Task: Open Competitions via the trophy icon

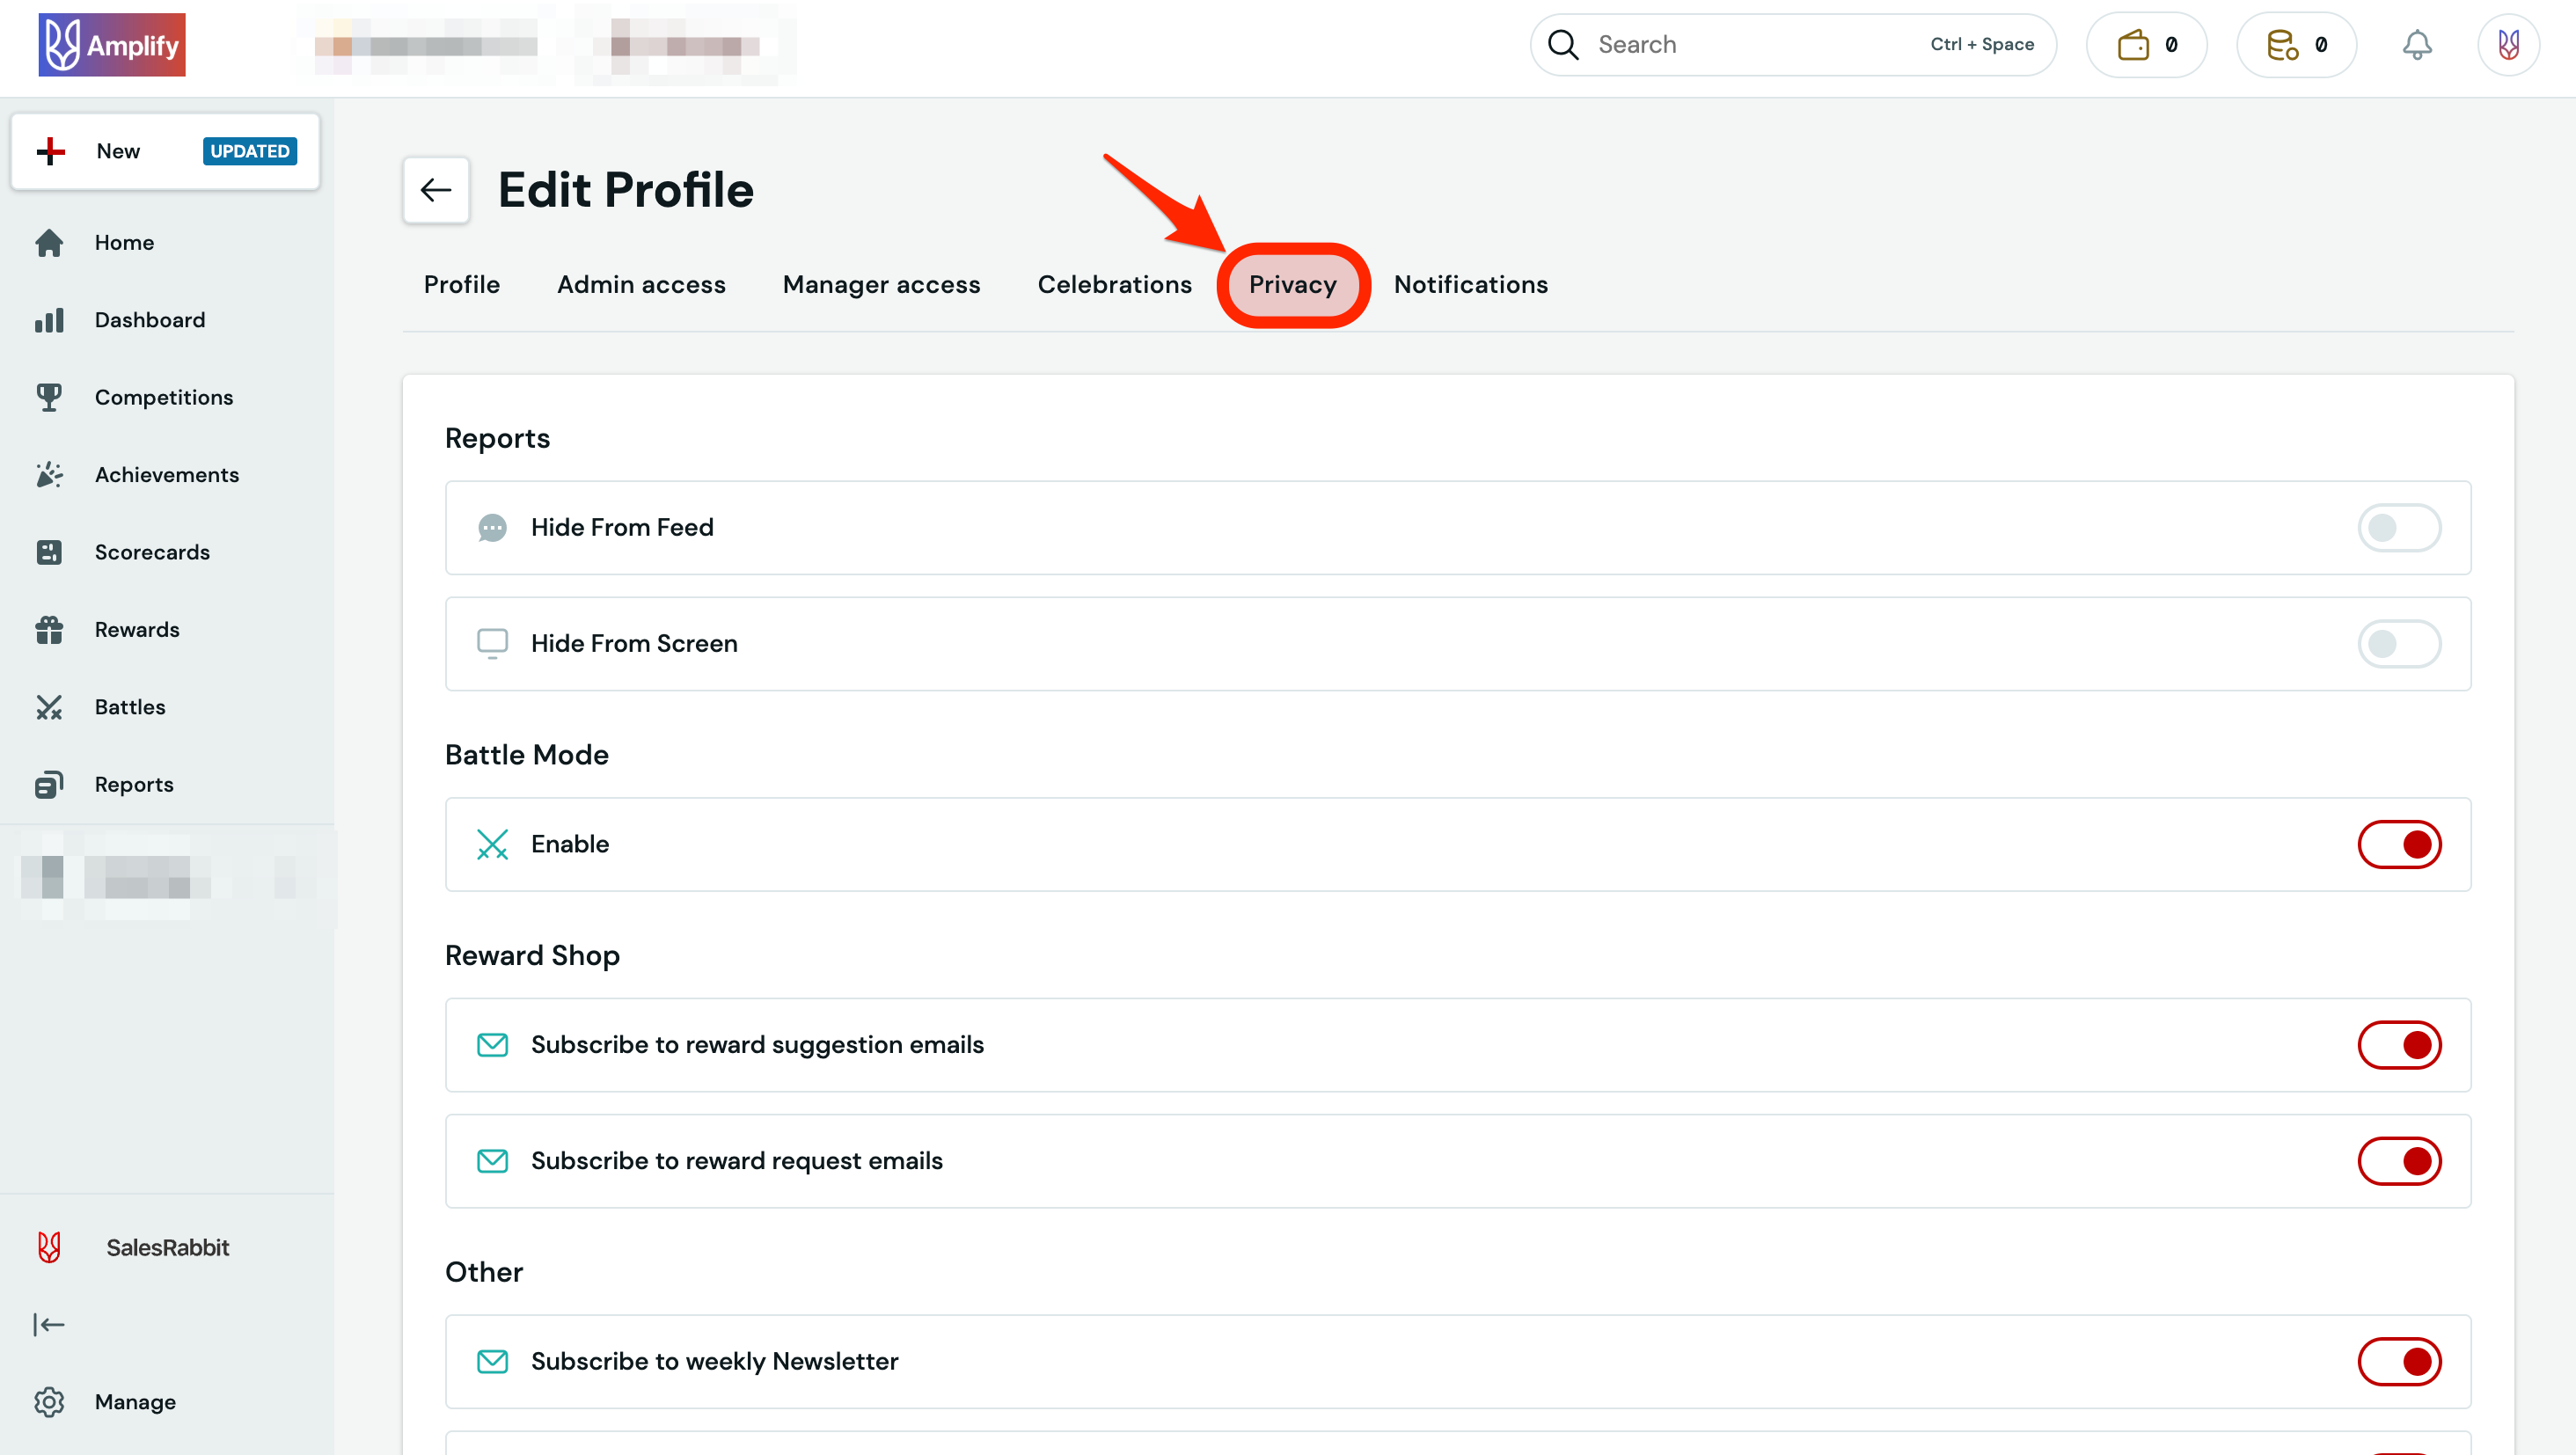Action: tap(50, 397)
